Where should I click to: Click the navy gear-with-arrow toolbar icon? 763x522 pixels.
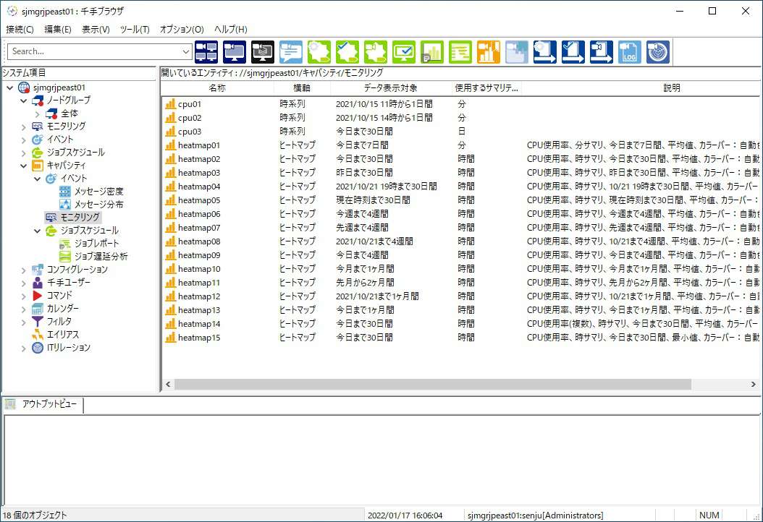pyautogui.click(x=545, y=52)
